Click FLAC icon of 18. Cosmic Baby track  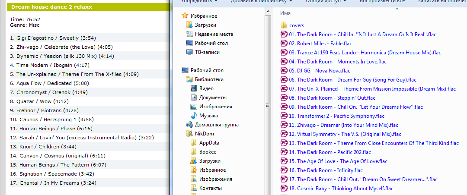[284, 189]
